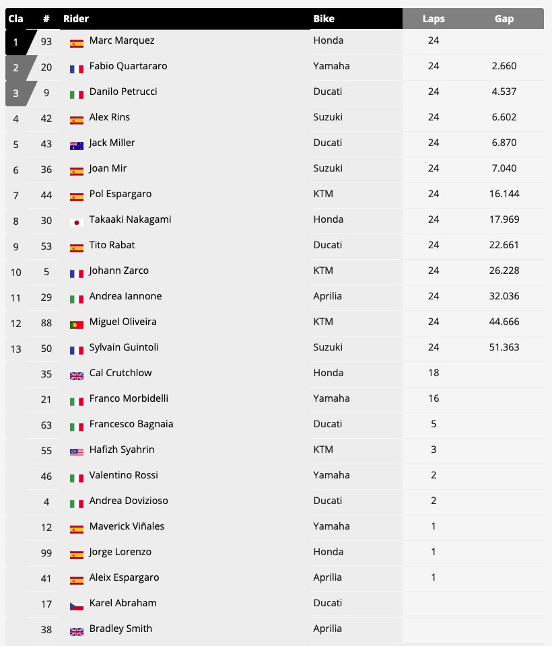Viewport: 552px width, 646px height.
Task: Select the Rider column header
Action: [76, 19]
